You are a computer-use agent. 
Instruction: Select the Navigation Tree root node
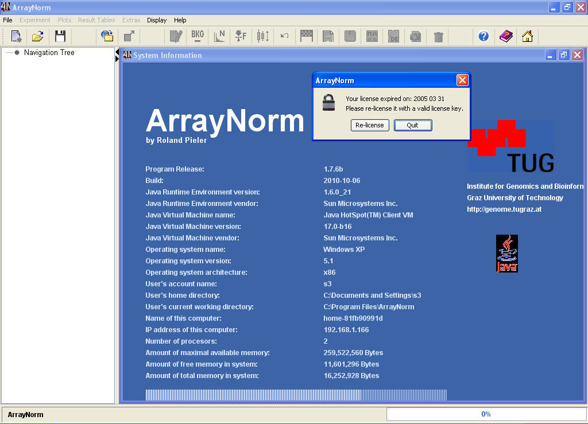pyautogui.click(x=49, y=53)
